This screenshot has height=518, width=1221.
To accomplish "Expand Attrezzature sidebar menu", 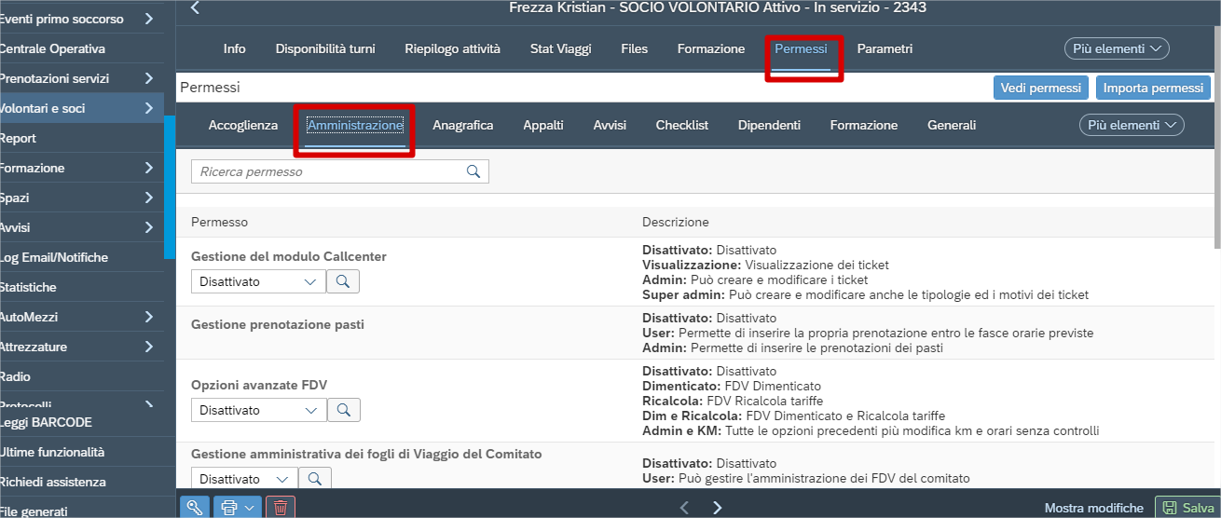I will [x=149, y=347].
